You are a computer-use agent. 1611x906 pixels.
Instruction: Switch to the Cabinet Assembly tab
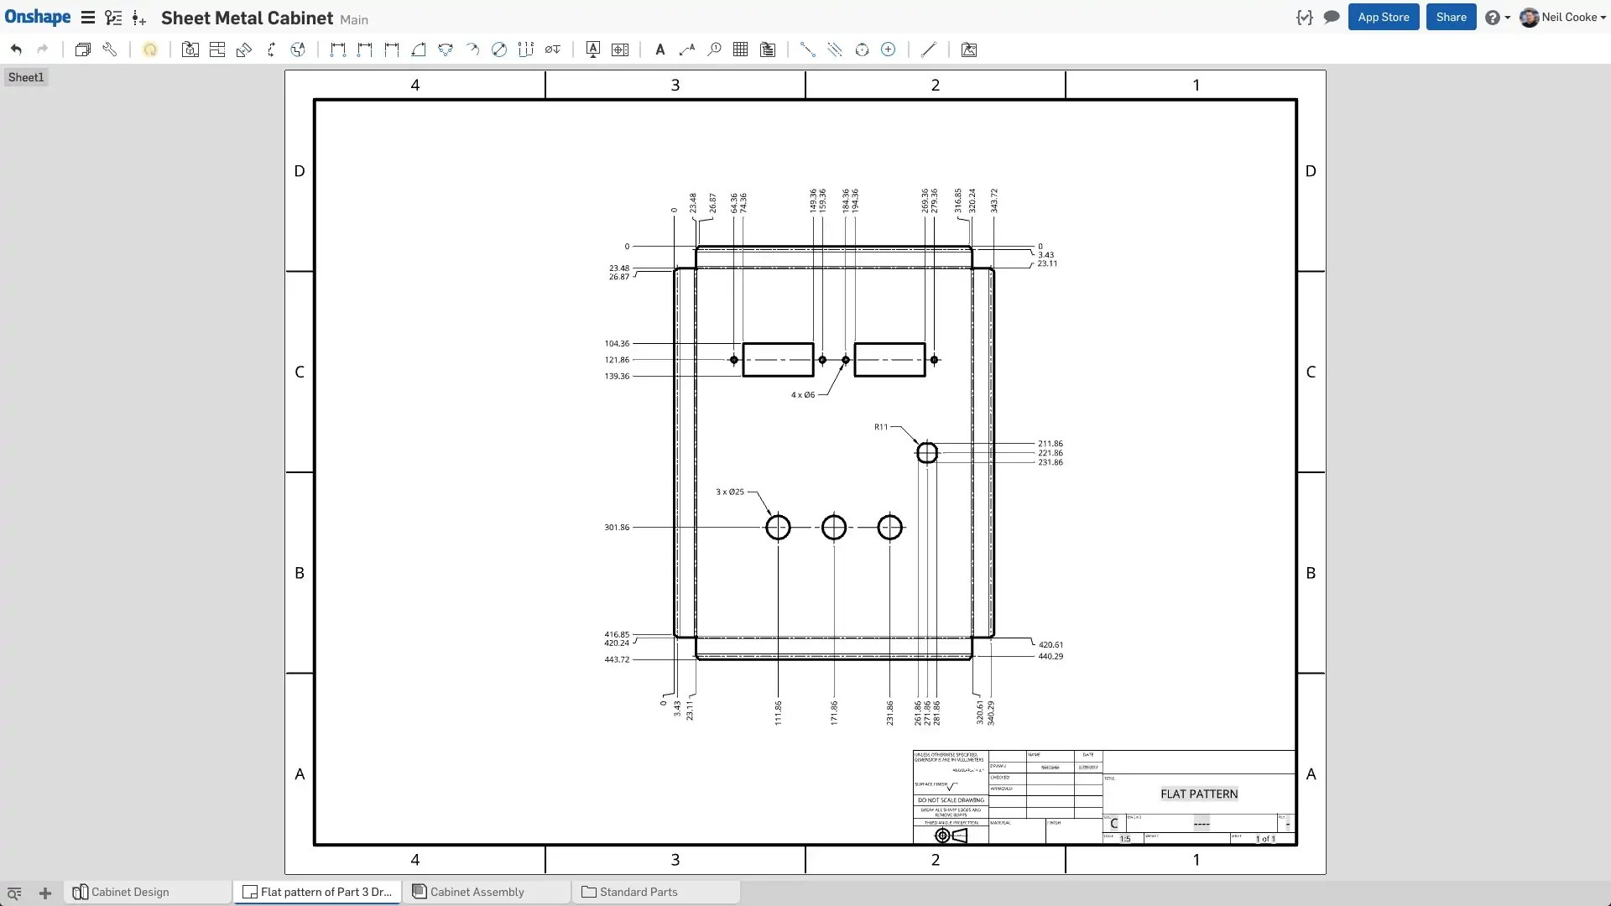coord(477,892)
